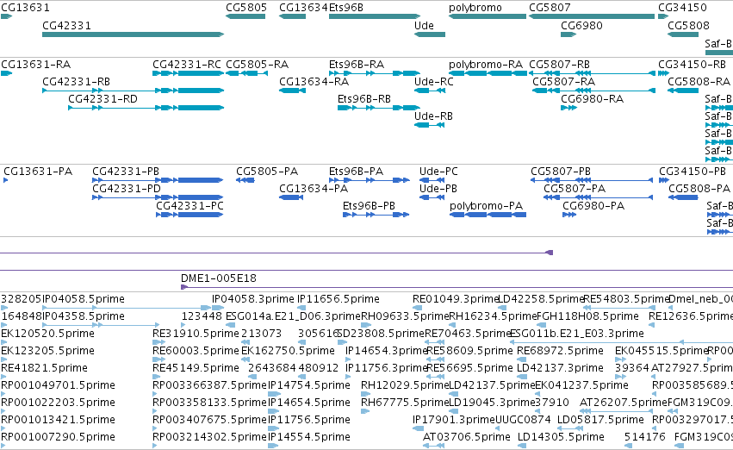Image resolution: width=733 pixels, height=450 pixels.
Task: Click the CG34150-PB protein label
Action: pos(693,172)
